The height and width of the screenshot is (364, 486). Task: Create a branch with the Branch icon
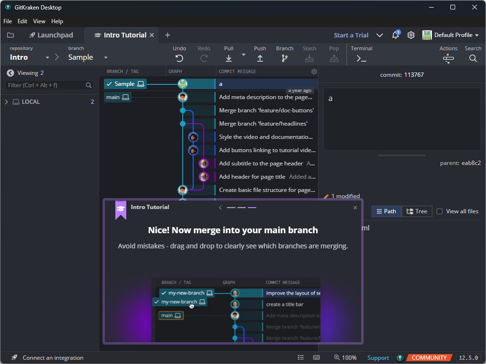coord(285,58)
